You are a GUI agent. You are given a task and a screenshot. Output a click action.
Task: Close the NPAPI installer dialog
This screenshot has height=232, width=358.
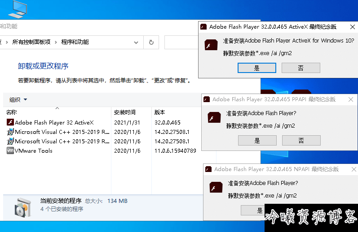point(354,169)
